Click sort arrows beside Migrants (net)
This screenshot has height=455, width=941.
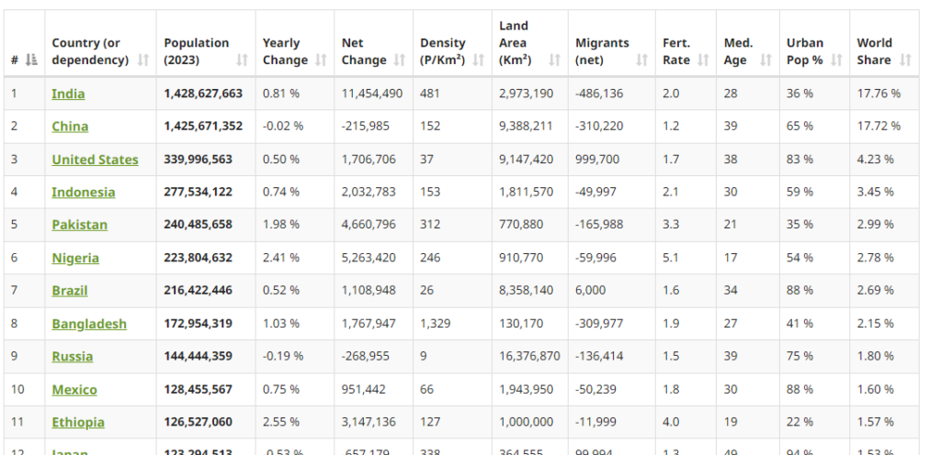tap(641, 60)
